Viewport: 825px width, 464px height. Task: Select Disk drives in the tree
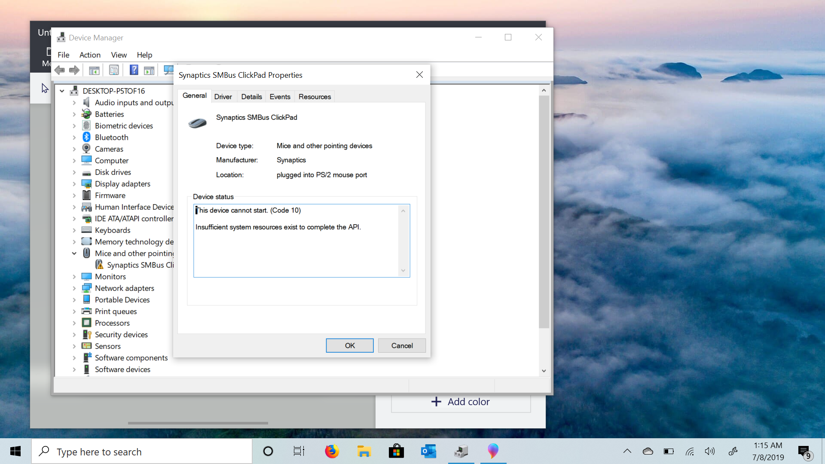[113, 172]
